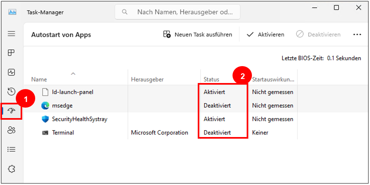Open the three-dot more options menu
Viewport: 370px width, 185px height.
[357, 35]
